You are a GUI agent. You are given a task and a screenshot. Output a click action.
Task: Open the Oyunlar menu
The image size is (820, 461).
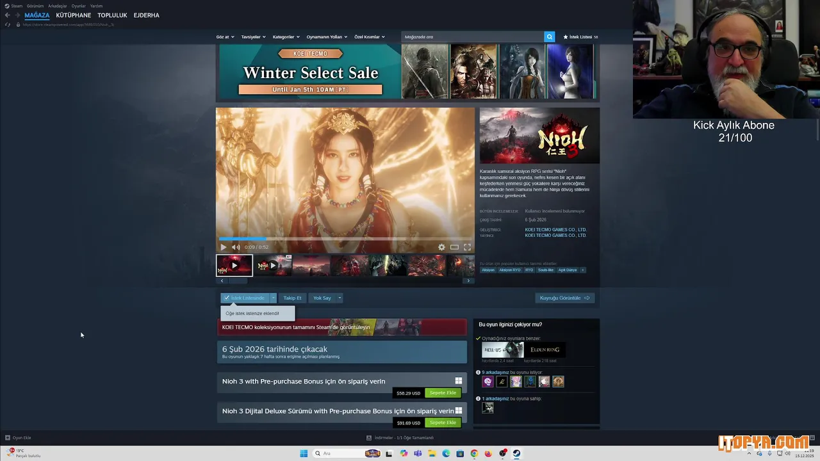[79, 6]
